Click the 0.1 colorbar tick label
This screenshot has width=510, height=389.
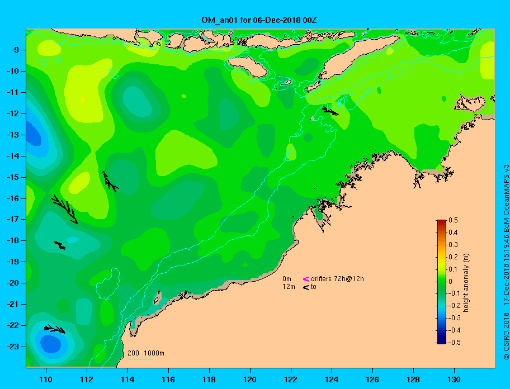pos(453,269)
